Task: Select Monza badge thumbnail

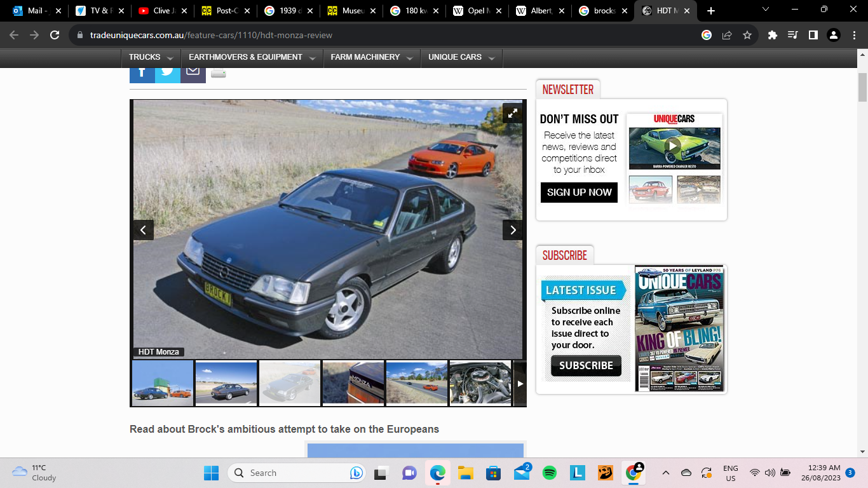Action: (353, 383)
